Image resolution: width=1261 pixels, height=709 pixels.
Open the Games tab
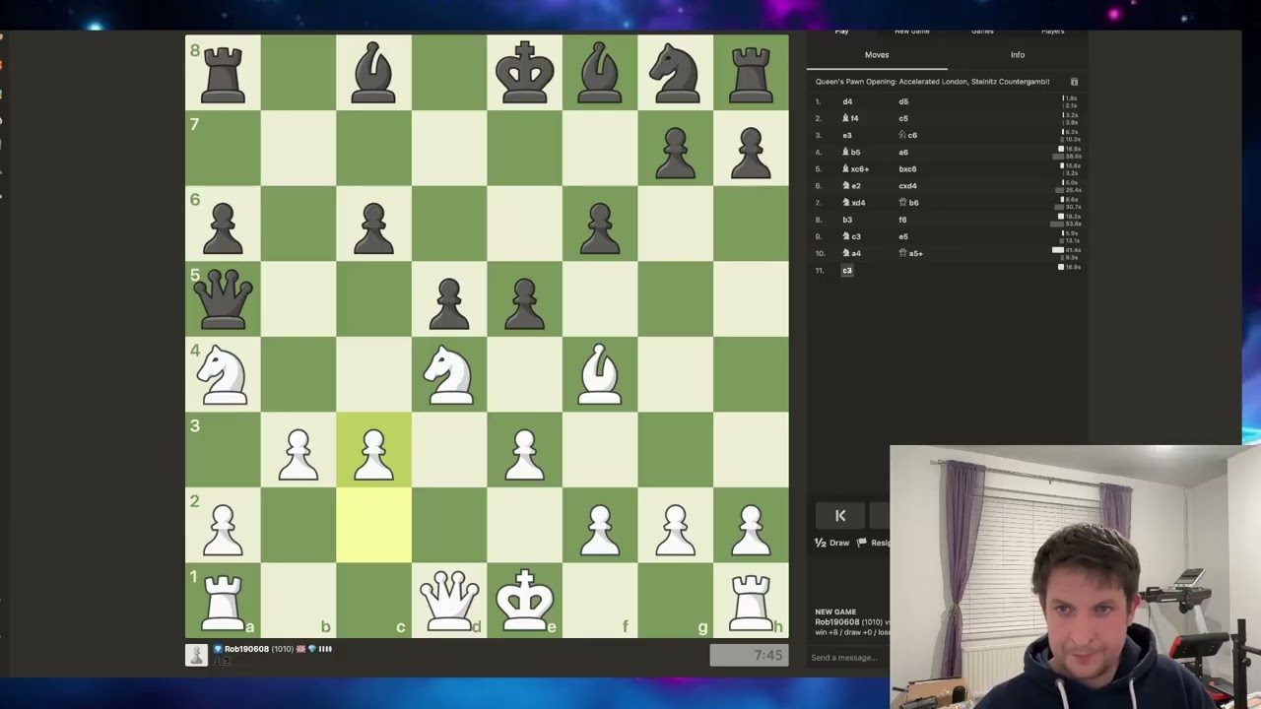(x=982, y=32)
